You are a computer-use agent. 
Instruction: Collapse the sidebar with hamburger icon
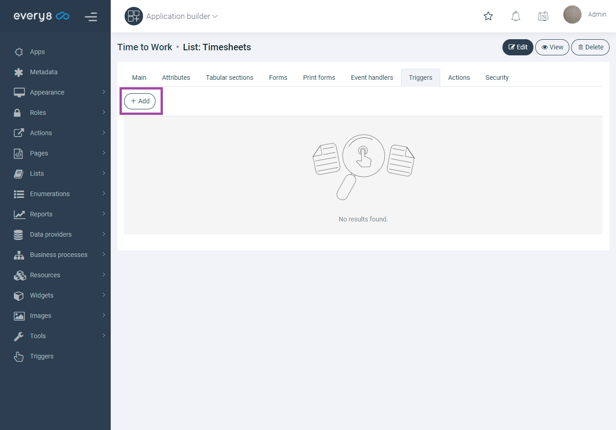(x=91, y=17)
